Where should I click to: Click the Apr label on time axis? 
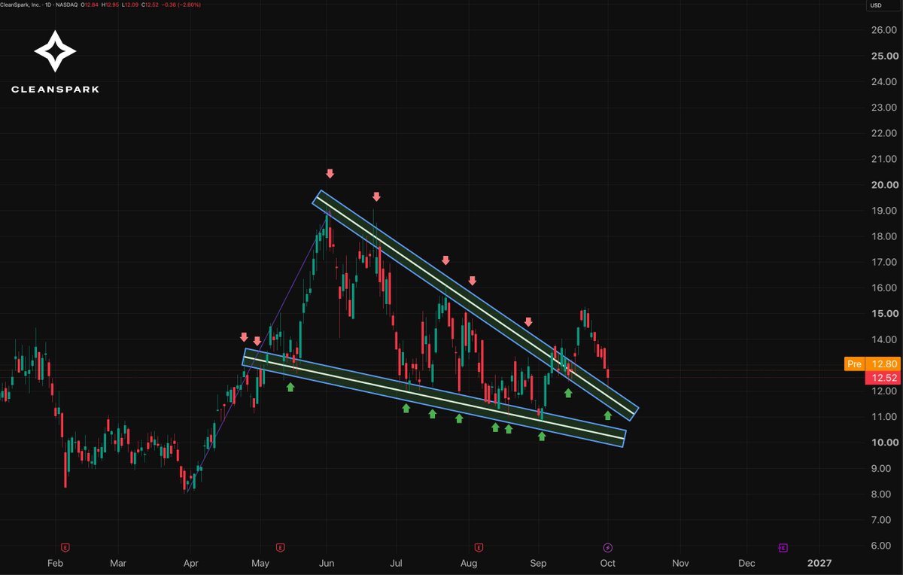190,563
